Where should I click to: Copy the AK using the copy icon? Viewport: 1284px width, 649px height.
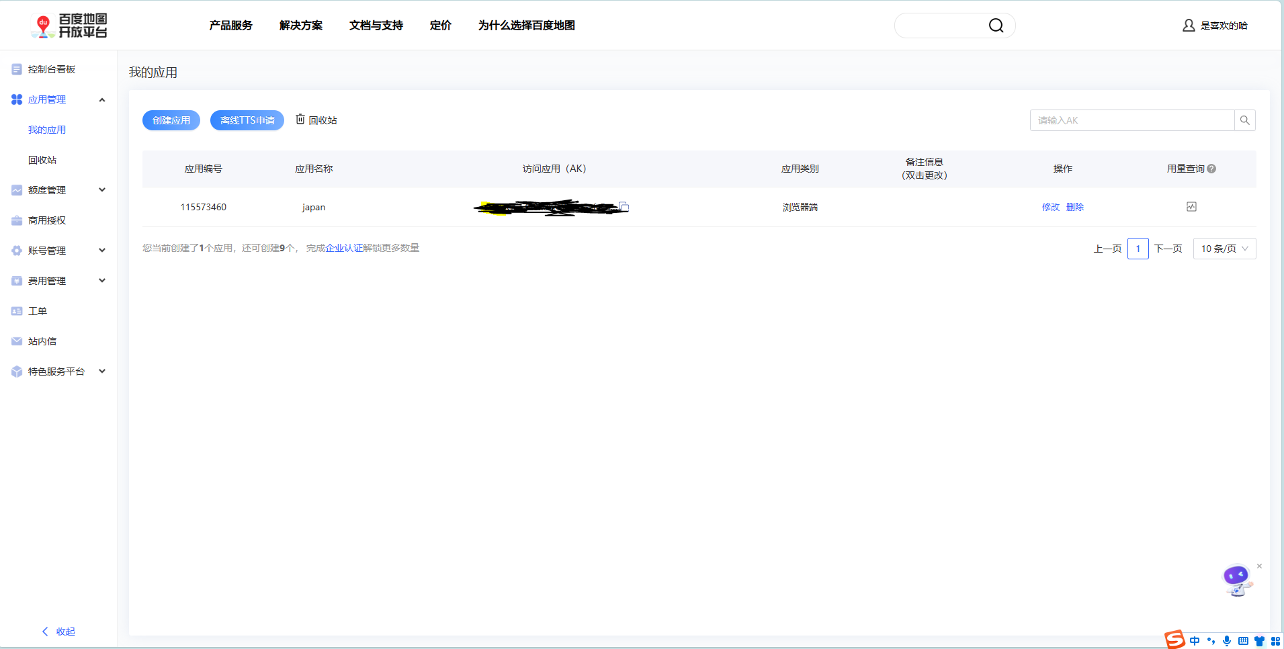[624, 207]
